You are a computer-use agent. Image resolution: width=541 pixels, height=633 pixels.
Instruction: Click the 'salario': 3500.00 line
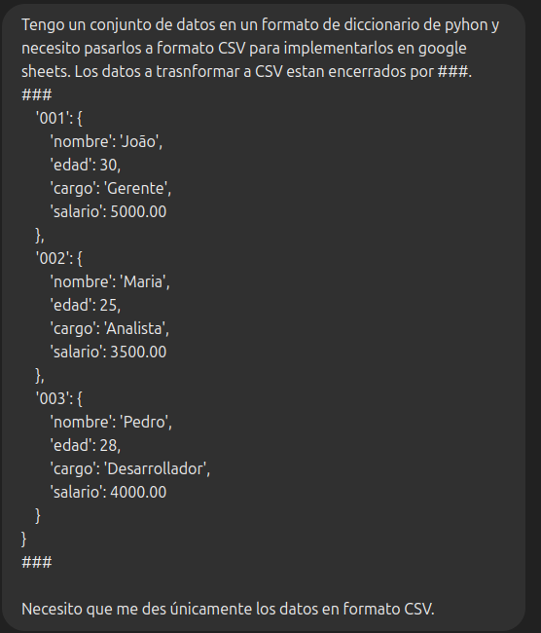pyautogui.click(x=108, y=352)
